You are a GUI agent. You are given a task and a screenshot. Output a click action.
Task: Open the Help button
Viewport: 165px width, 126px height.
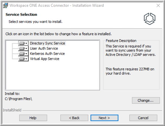(x=33, y=118)
